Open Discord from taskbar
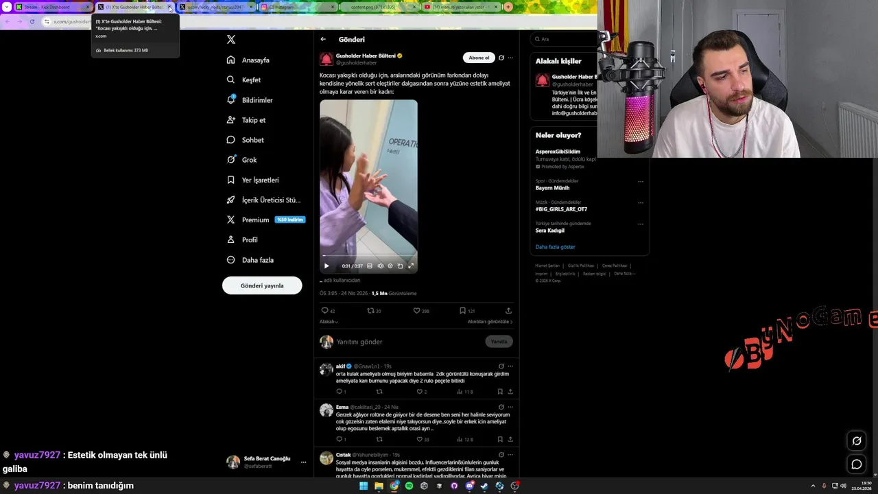The width and height of the screenshot is (878, 494). pyautogui.click(x=469, y=486)
